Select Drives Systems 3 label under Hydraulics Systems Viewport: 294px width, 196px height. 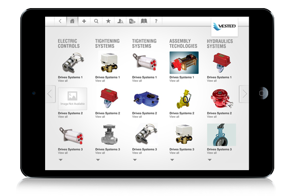219,149
